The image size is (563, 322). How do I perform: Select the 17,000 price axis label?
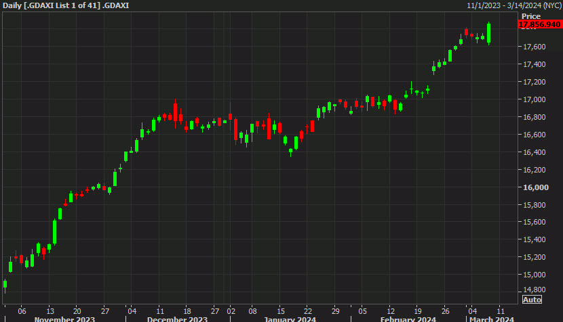coord(535,99)
